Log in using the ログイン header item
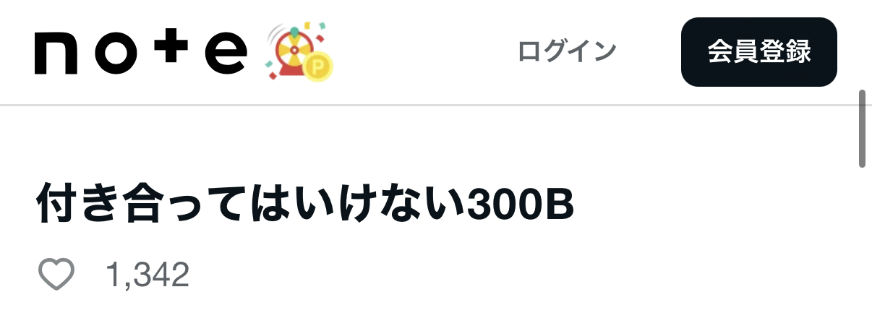The width and height of the screenshot is (872, 313). (567, 52)
